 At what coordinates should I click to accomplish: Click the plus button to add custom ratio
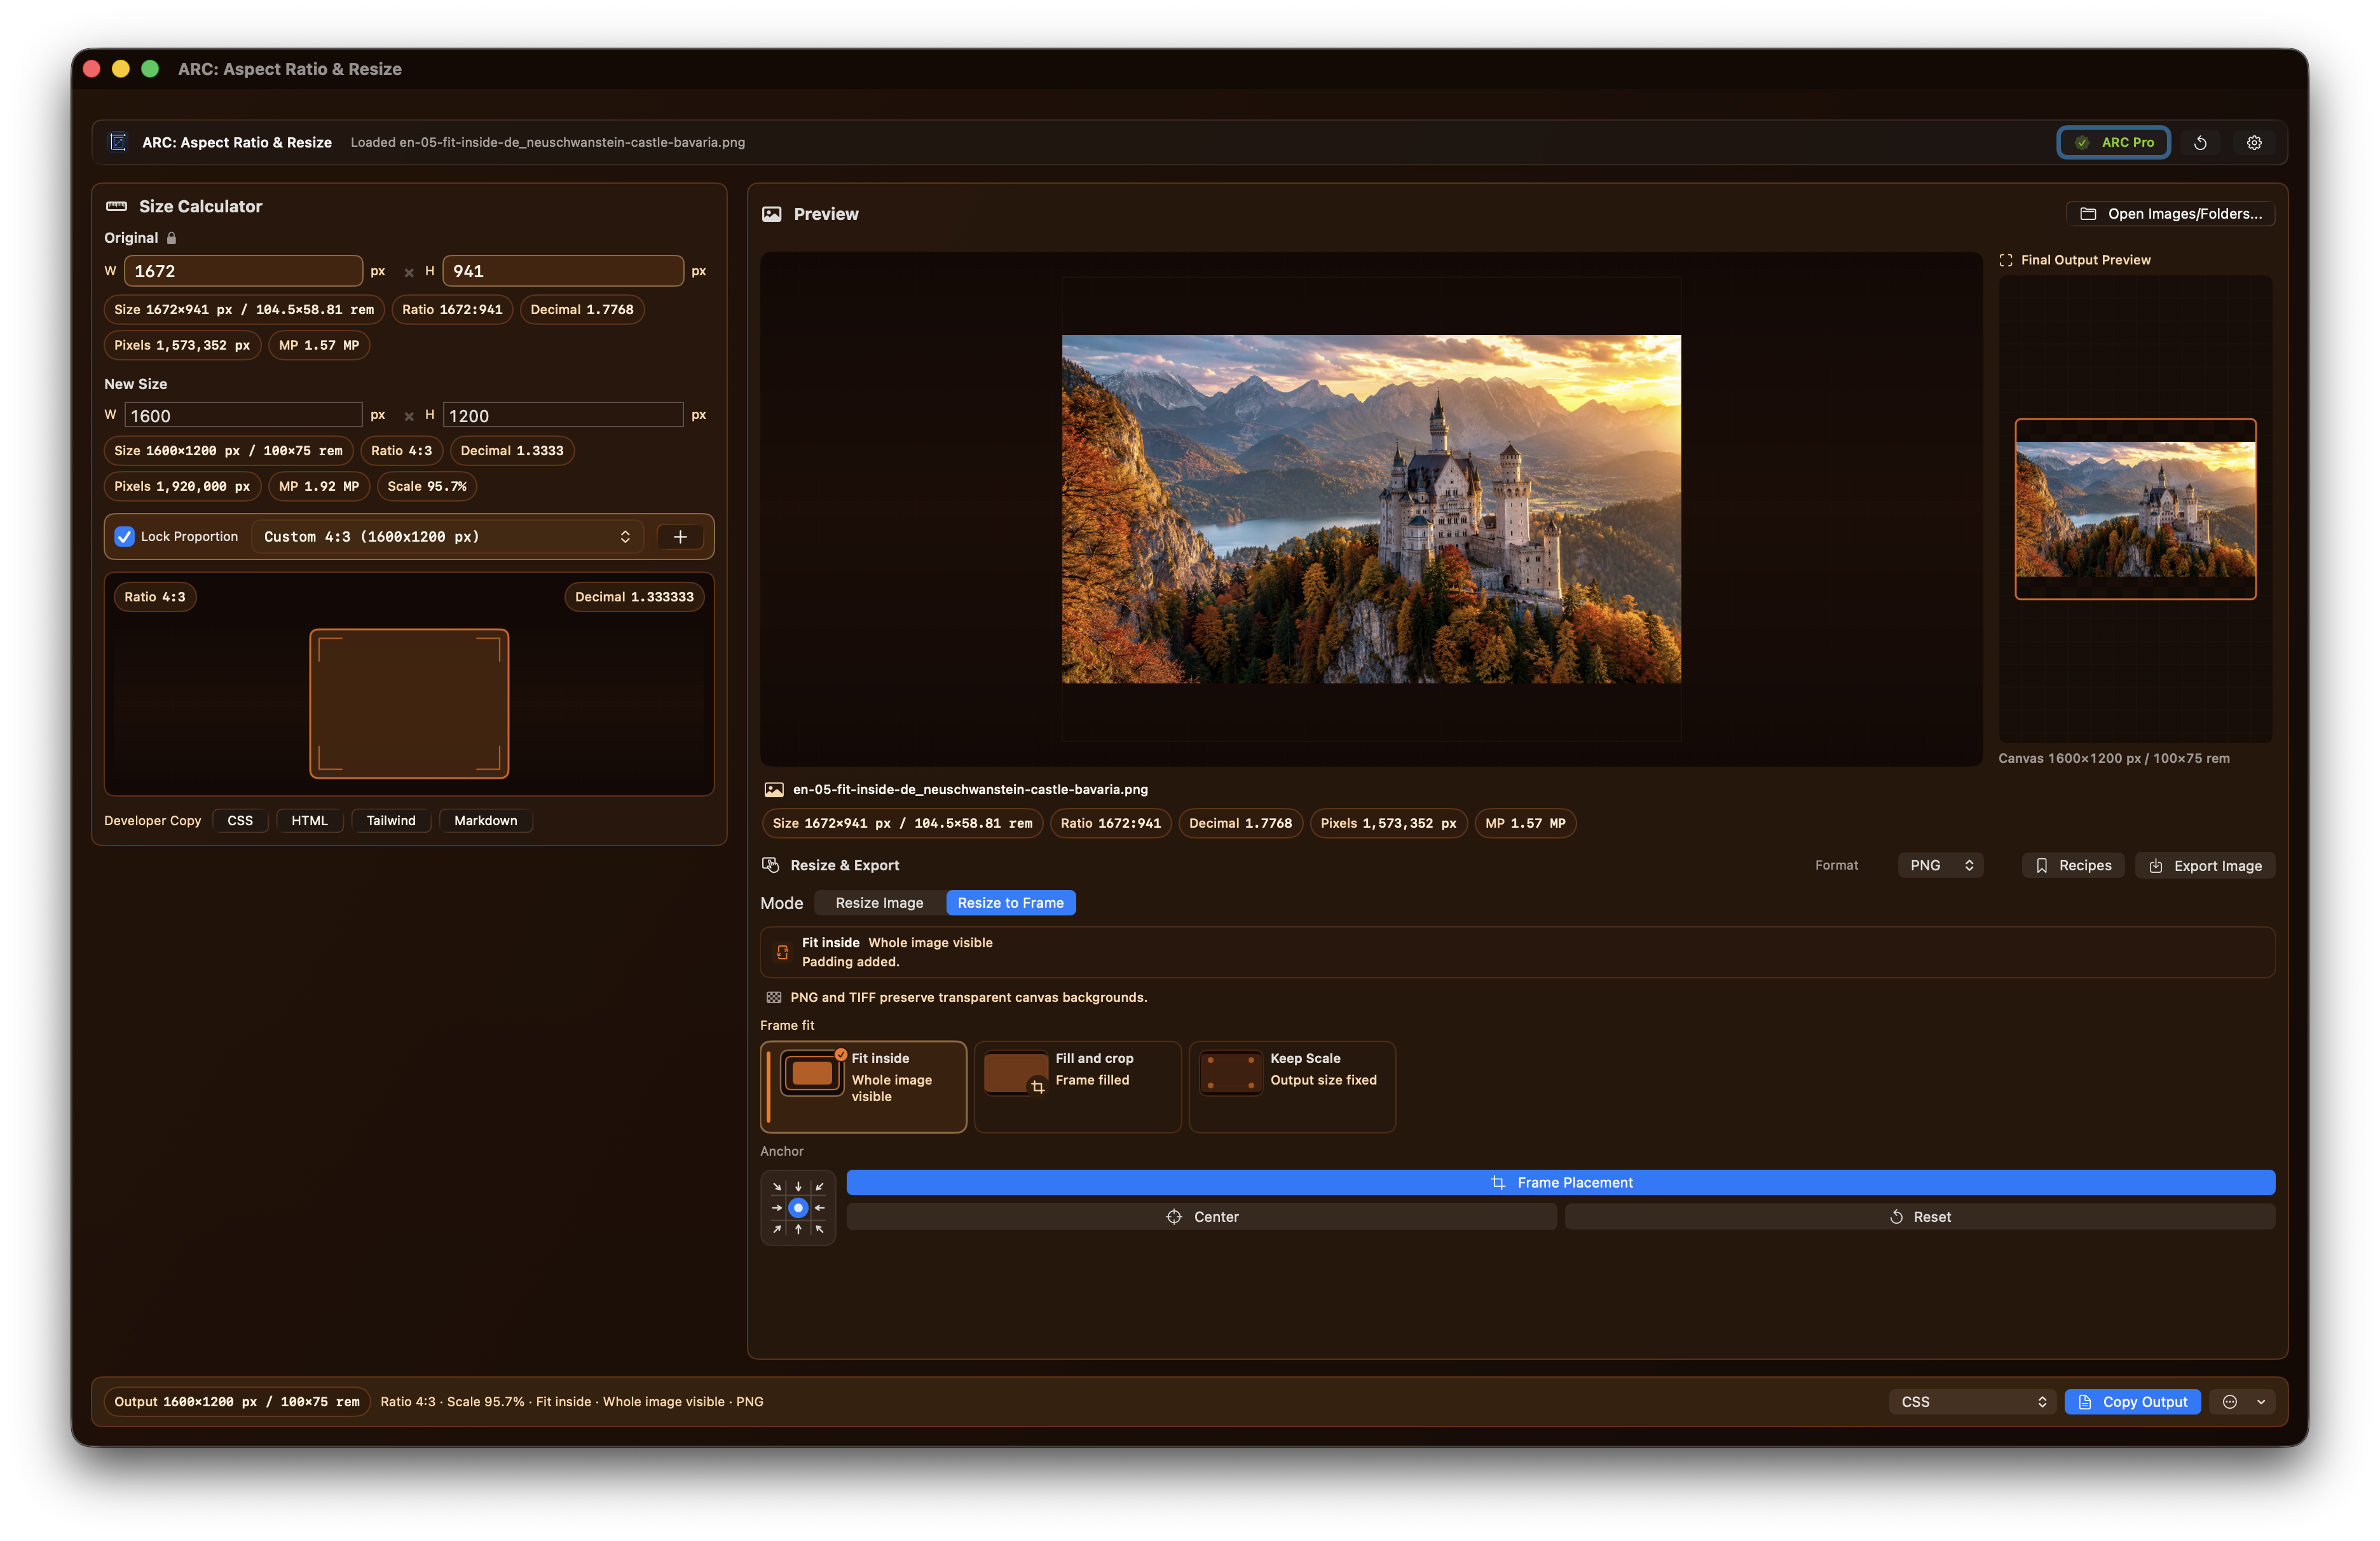pos(680,537)
